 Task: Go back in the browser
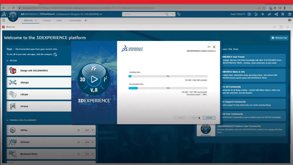click(x=4, y=8)
